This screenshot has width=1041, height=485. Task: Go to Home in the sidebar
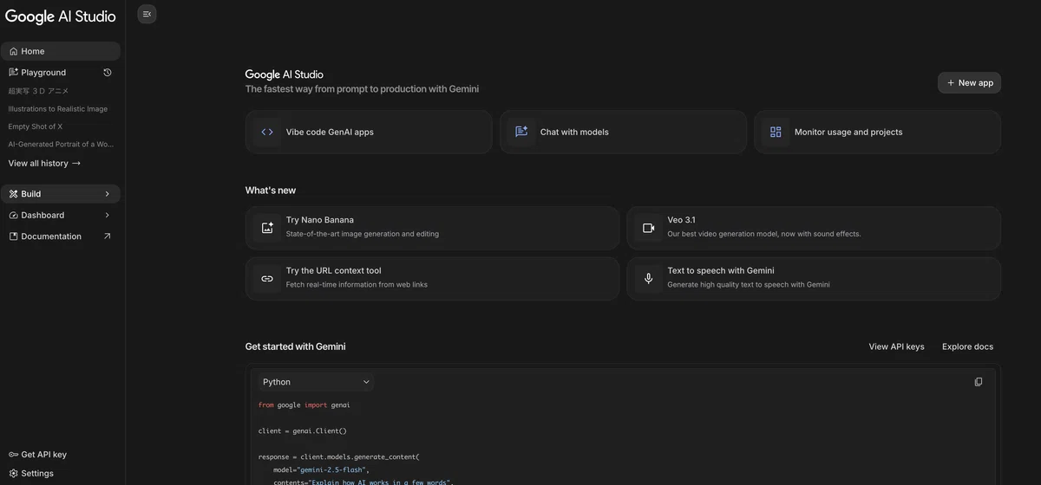(61, 51)
